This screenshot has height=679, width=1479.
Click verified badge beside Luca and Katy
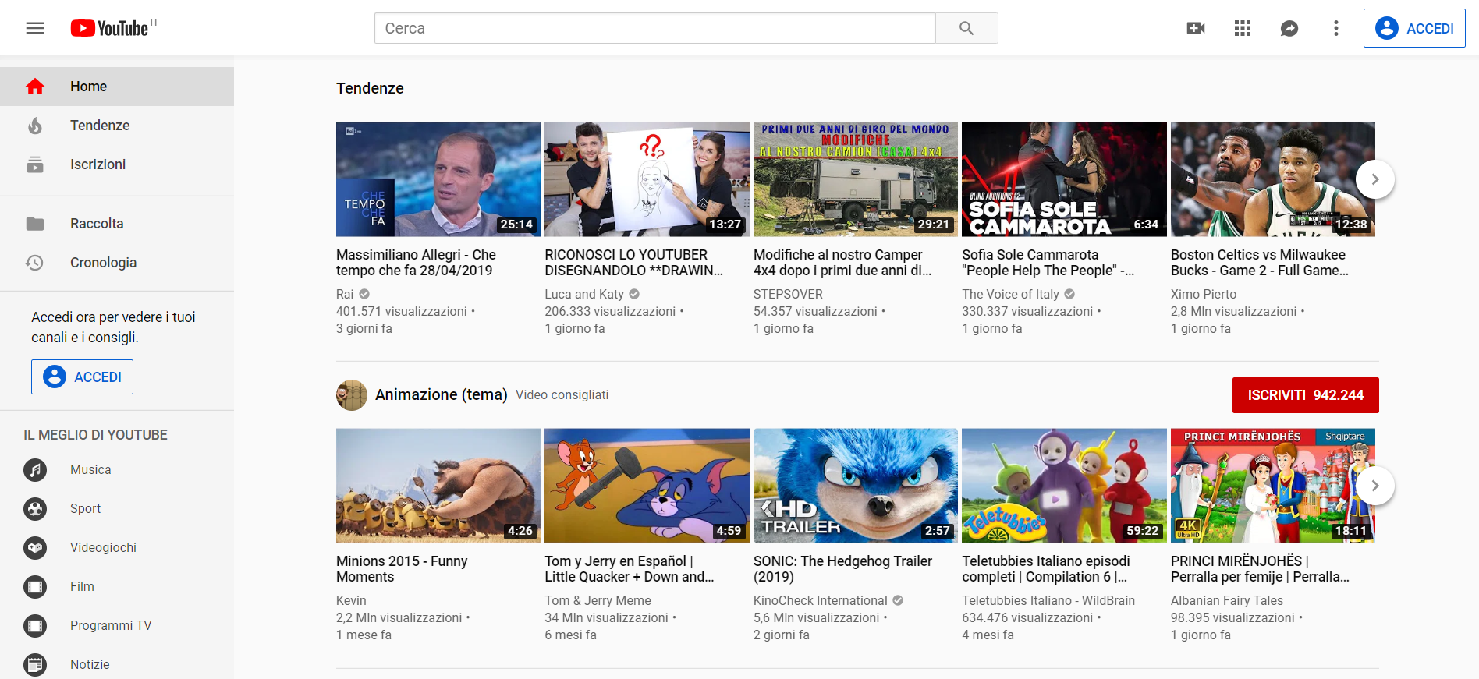tap(634, 294)
